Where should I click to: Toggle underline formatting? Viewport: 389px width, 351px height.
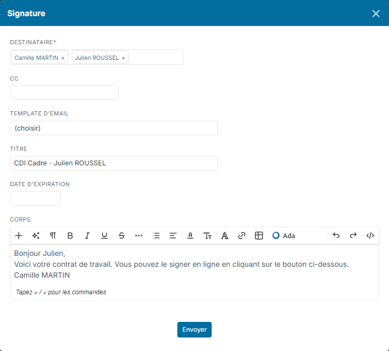click(105, 236)
